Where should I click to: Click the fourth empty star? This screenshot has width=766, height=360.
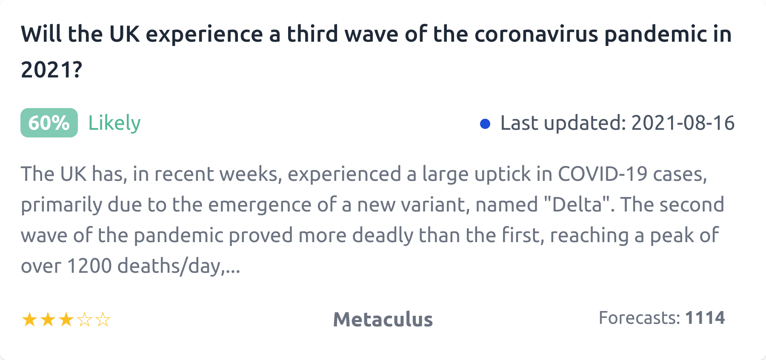[85, 320]
